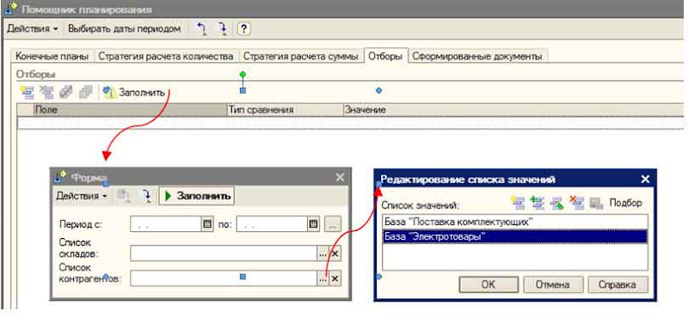688x317 pixels.
Task: Click the red X delete icon in the value list toolbar
Action: tap(576, 203)
